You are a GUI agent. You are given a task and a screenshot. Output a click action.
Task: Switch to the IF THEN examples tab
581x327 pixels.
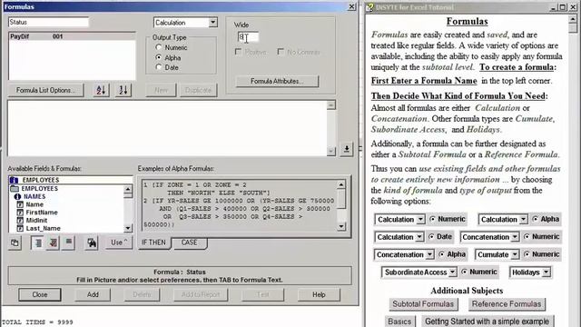click(153, 243)
